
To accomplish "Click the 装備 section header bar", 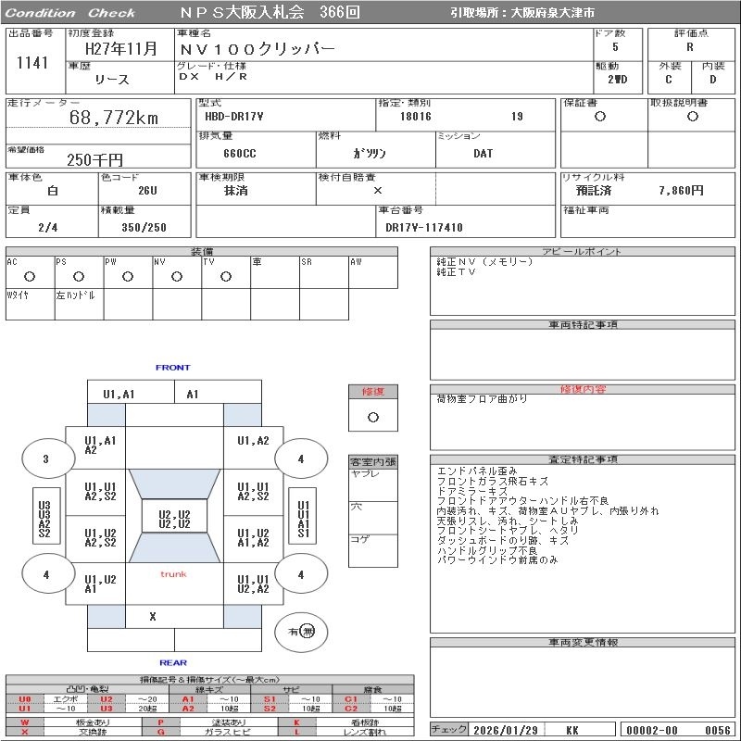I will pyautogui.click(x=202, y=252).
